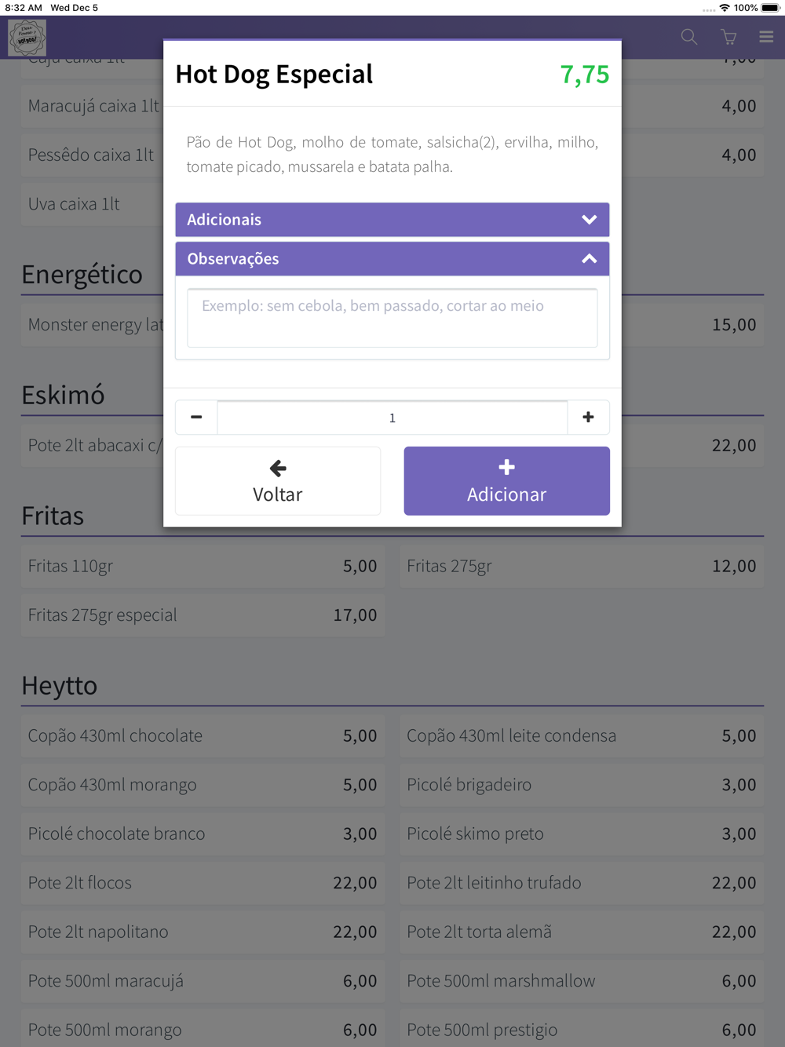Choose Copão 430ml leite condensa

click(582, 735)
